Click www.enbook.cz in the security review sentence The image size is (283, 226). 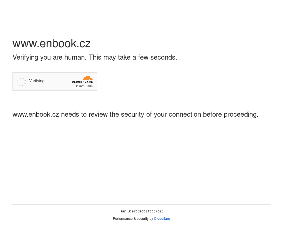(36, 114)
